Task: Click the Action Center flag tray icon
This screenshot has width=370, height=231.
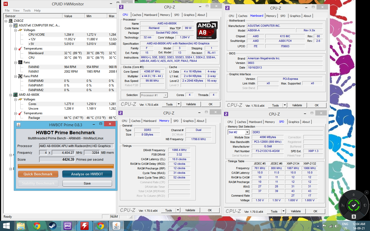Action: (x=324, y=226)
